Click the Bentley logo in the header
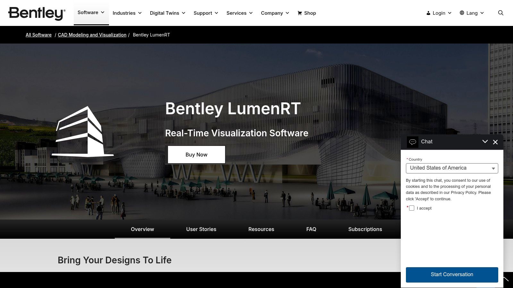513x288 pixels. point(36,12)
